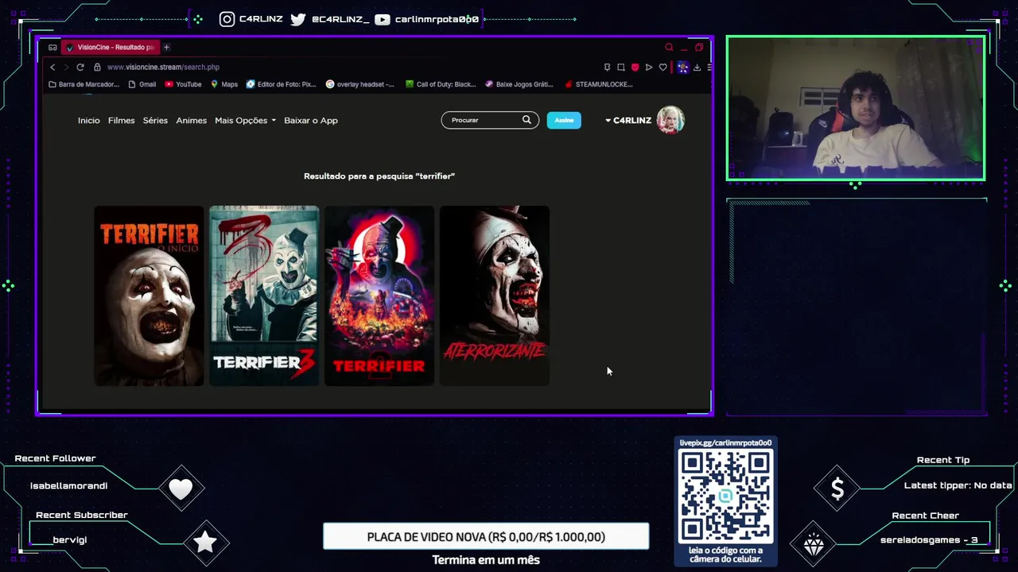Select the VisionCine browser tab
This screenshot has height=572, width=1018.
click(111, 48)
